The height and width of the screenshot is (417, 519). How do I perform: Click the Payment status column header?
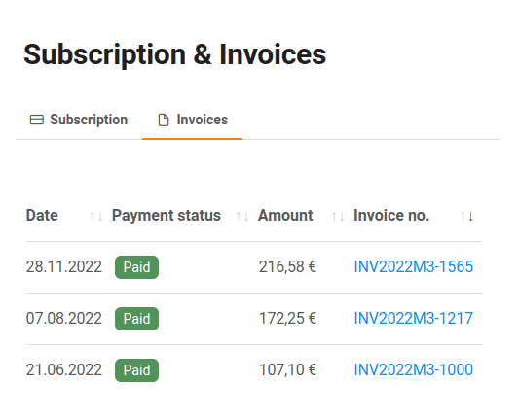point(167,216)
